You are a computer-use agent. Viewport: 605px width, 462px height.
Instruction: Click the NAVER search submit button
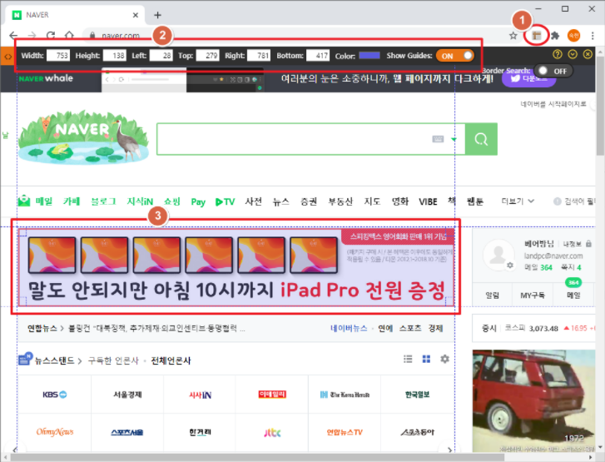pyautogui.click(x=481, y=139)
